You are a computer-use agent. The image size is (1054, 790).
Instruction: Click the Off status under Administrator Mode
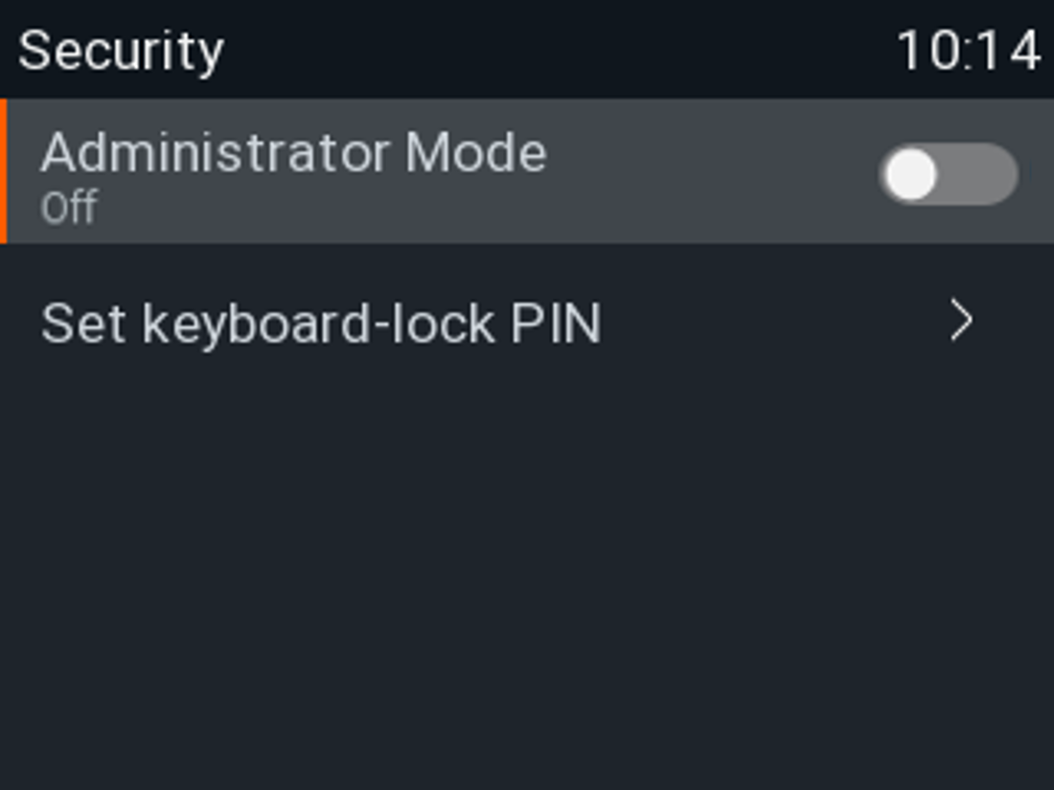click(x=68, y=208)
